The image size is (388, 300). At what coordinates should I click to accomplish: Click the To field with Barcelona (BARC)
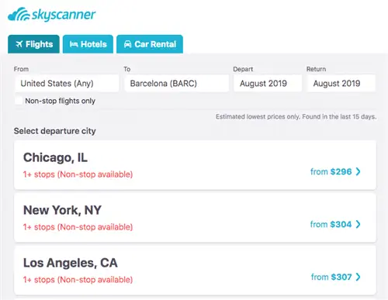click(x=177, y=83)
